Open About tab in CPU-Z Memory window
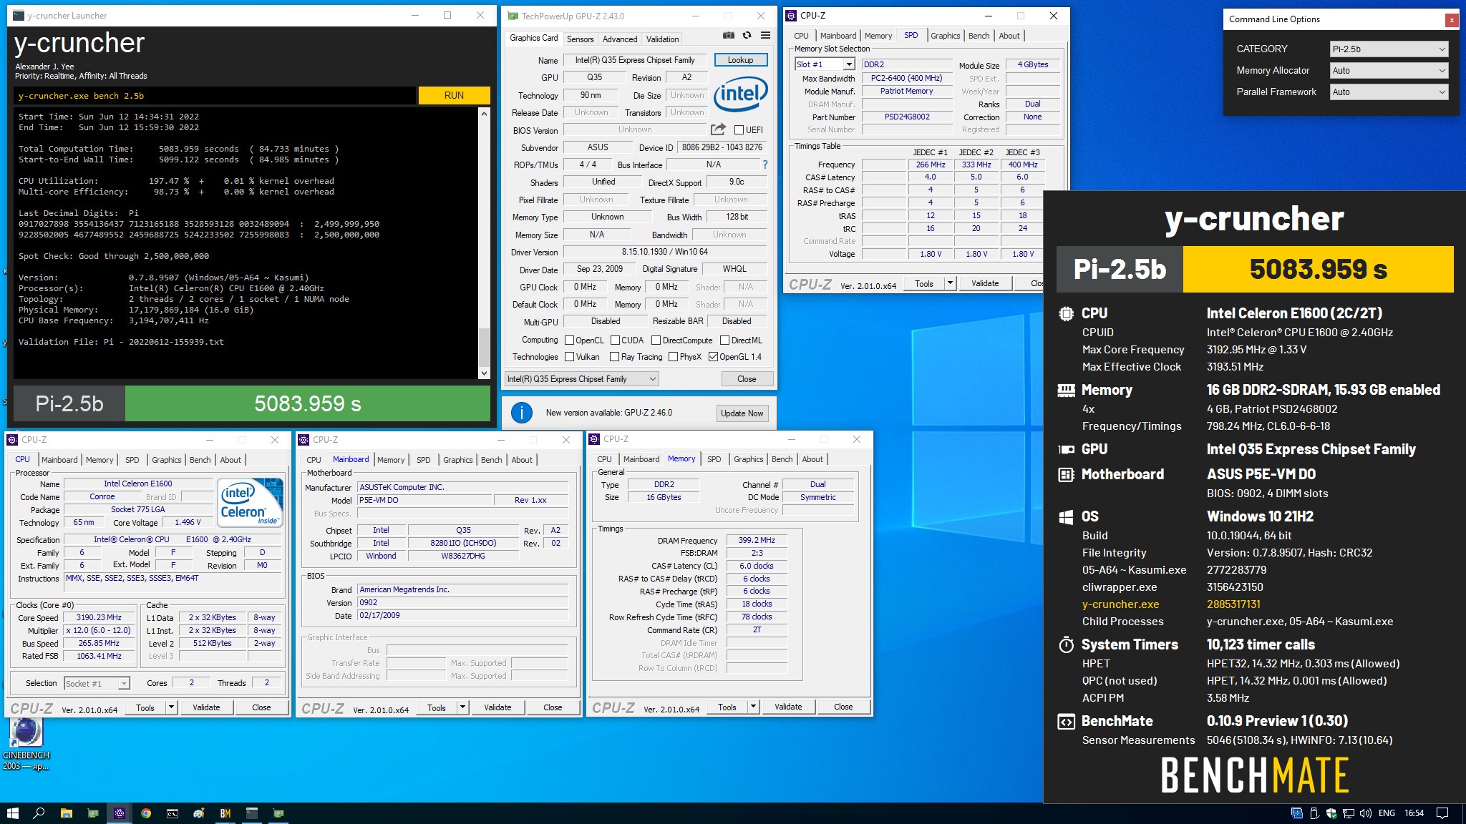The width and height of the screenshot is (1466, 824). coord(812,459)
